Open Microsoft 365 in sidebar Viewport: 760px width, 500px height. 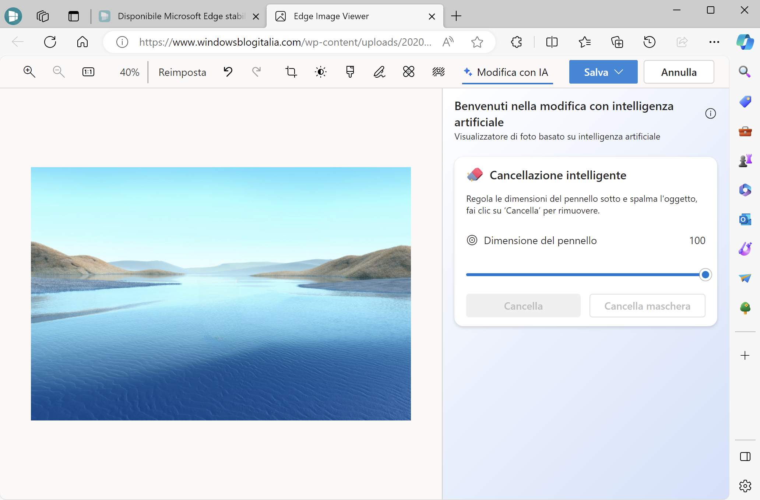pyautogui.click(x=745, y=190)
